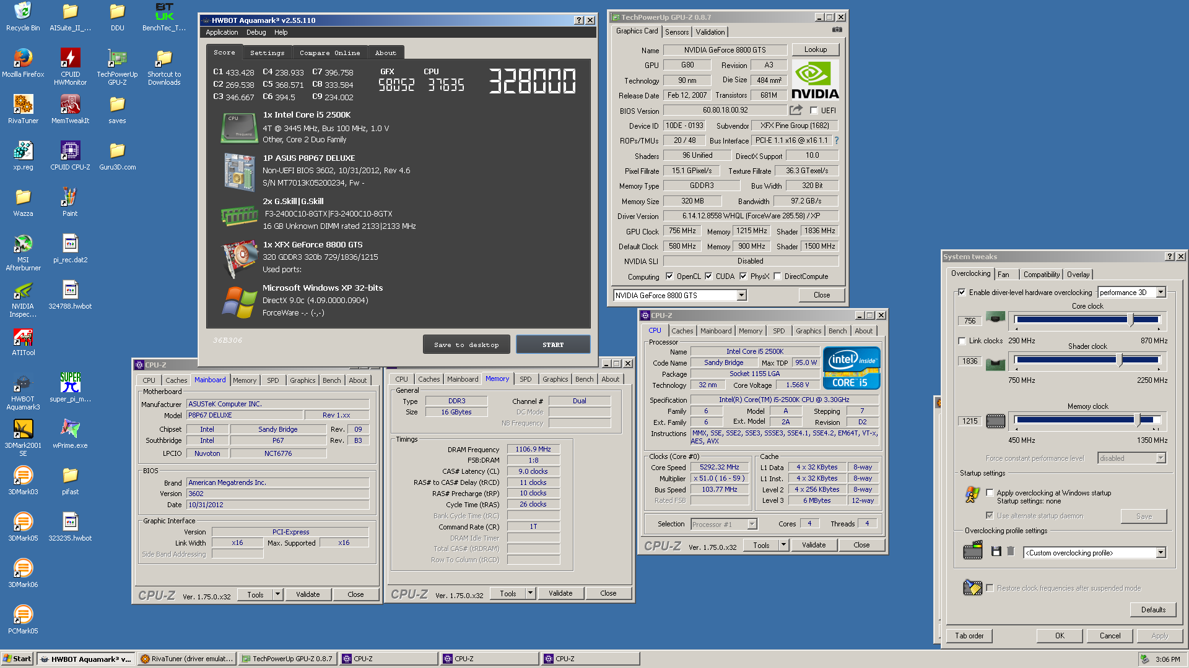
Task: Launch RivaTuner desktop icon
Action: pyautogui.click(x=23, y=109)
